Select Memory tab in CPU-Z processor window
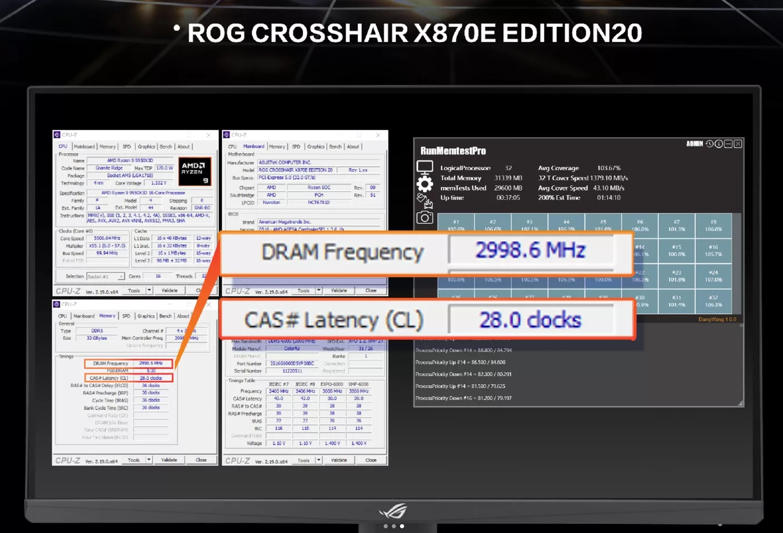 pyautogui.click(x=108, y=147)
